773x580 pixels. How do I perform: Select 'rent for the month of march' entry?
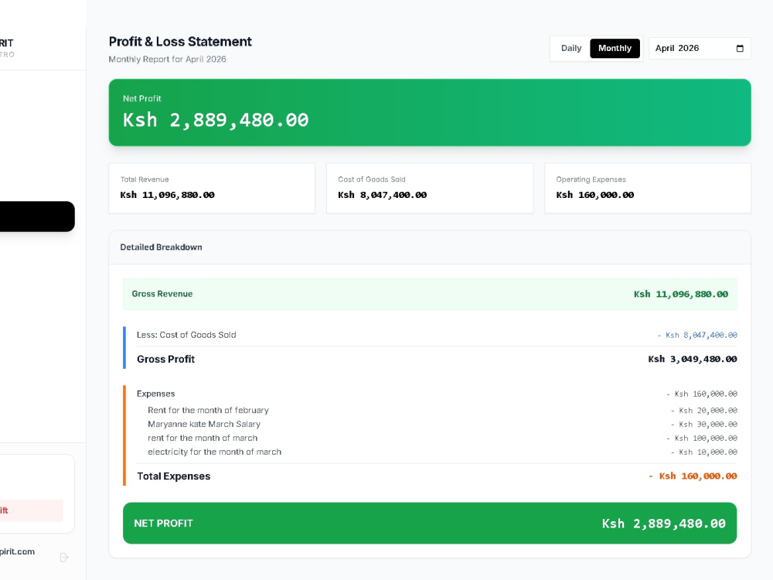click(x=203, y=438)
